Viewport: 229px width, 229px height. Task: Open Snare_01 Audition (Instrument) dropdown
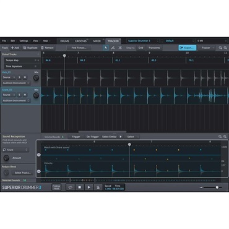(x=16, y=100)
